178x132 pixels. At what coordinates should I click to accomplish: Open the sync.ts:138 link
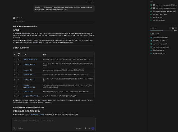pyautogui.click(x=28, y=92)
